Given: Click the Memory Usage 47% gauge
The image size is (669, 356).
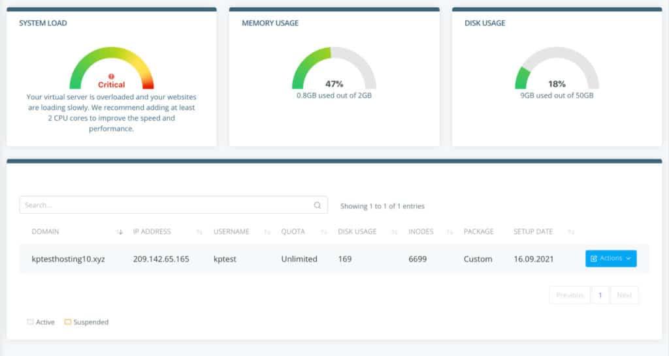Looking at the screenshot, I should [x=334, y=68].
